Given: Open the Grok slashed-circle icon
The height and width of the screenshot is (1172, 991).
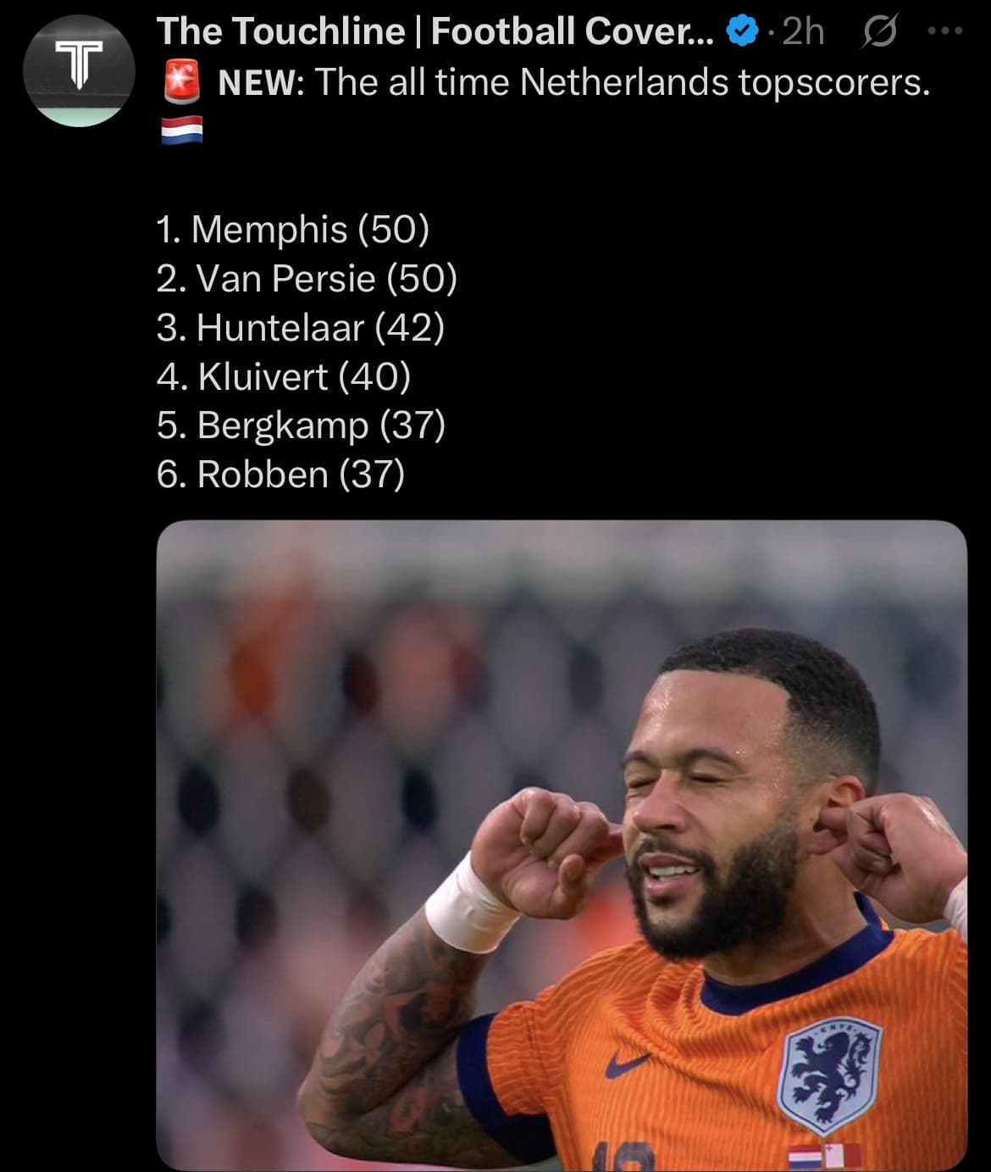Looking at the screenshot, I should point(879,32).
